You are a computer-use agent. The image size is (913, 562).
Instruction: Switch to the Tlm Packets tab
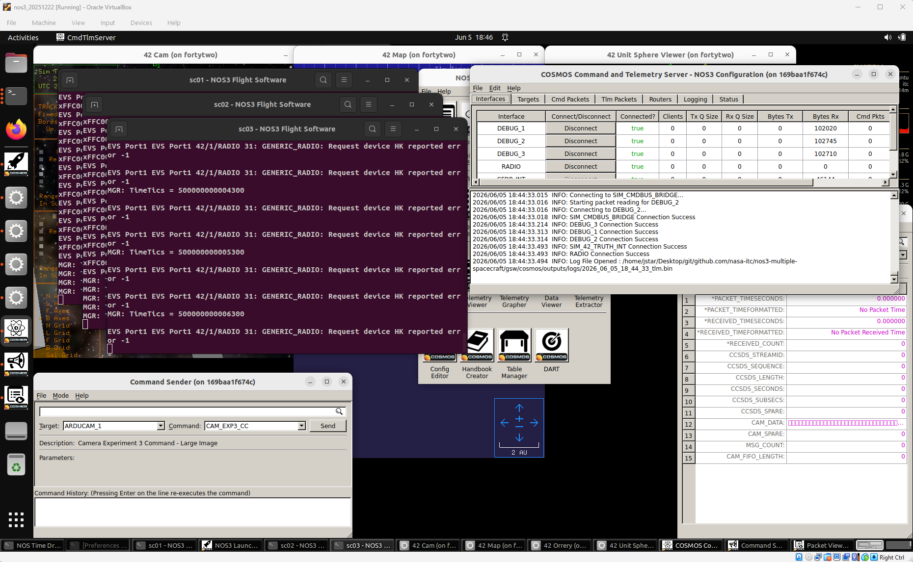tap(619, 99)
